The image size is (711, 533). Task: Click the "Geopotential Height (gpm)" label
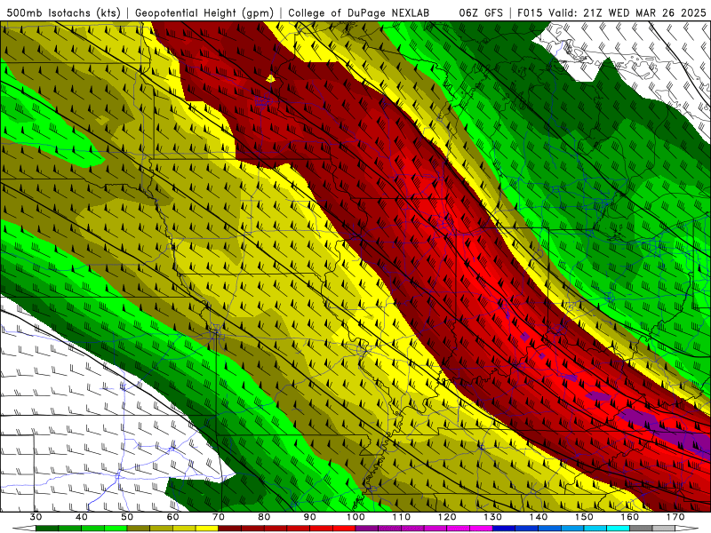click(x=204, y=13)
